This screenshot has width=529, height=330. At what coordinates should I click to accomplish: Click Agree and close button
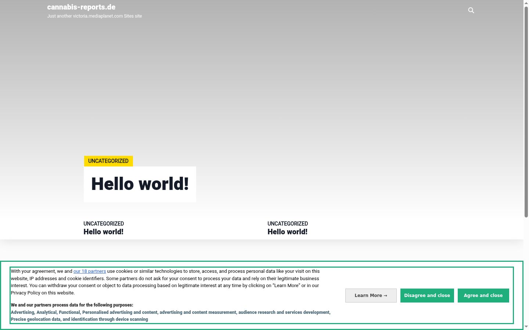[483, 296]
